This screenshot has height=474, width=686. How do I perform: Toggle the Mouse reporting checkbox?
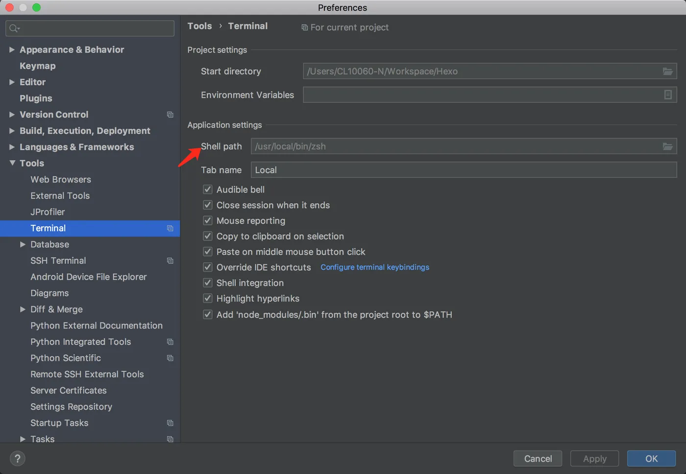click(x=208, y=221)
